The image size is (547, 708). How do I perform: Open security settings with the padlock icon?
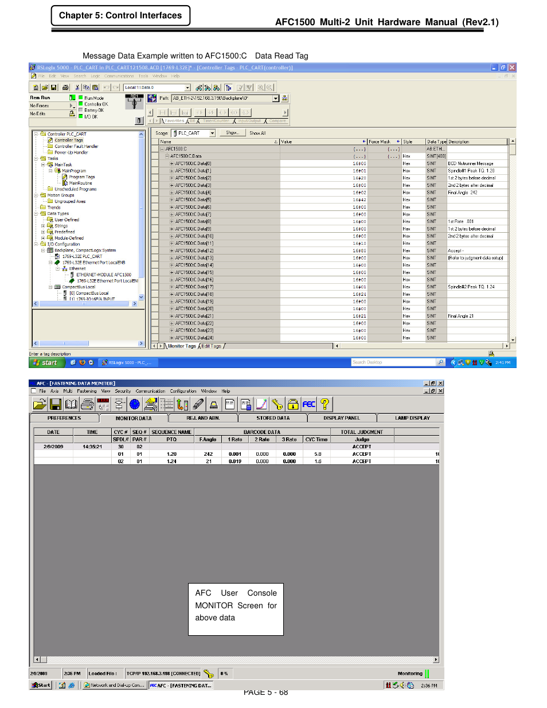coord(292,404)
